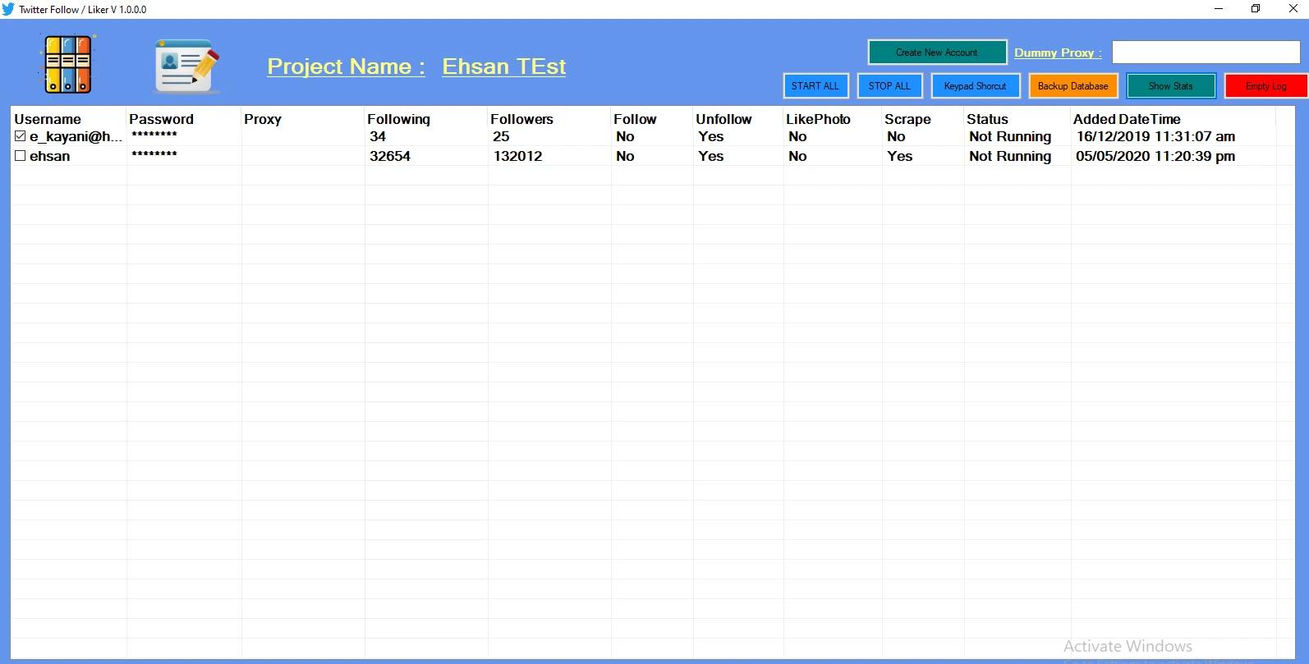Open Show Stats button
Screen dimensions: 1309x664
1170,86
